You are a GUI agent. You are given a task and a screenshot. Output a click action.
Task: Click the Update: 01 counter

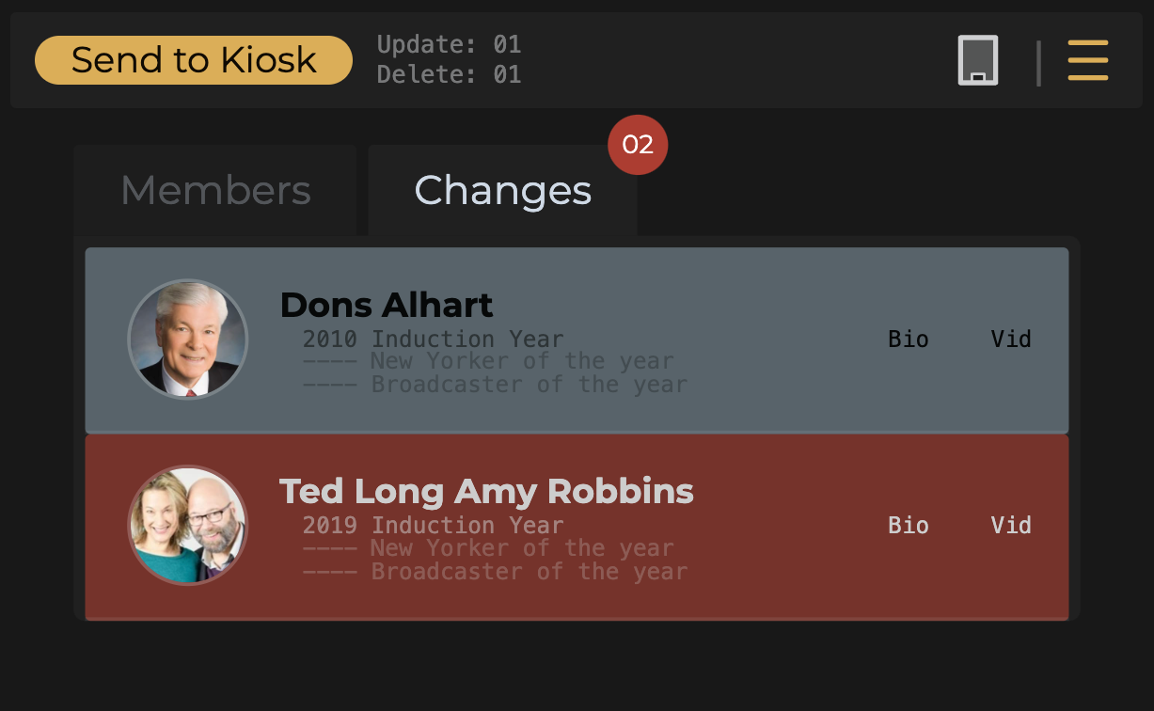click(449, 44)
